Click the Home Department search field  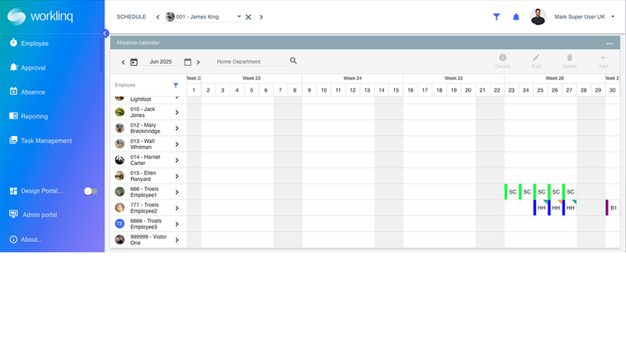tap(252, 62)
